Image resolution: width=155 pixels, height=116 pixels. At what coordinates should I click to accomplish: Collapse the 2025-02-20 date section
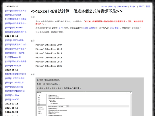tap(12, 6)
